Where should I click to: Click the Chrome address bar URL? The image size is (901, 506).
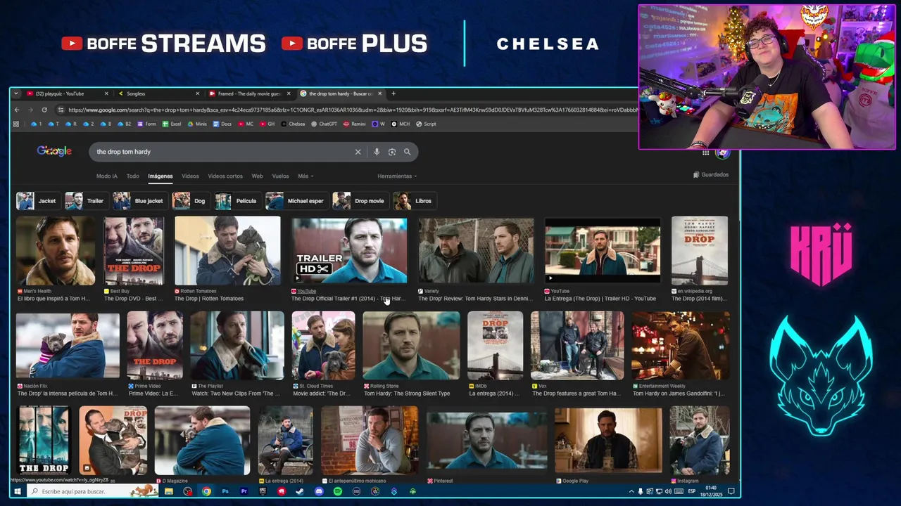point(352,110)
